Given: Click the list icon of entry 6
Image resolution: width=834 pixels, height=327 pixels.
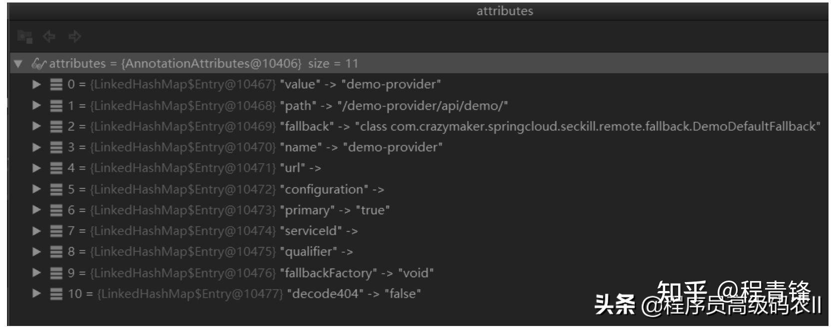Looking at the screenshot, I should click(x=56, y=210).
